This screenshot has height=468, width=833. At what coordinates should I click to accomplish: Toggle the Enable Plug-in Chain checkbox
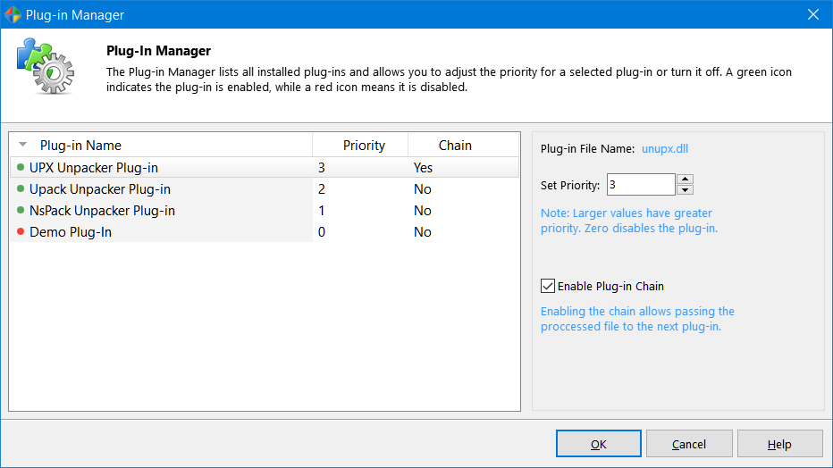coord(548,286)
